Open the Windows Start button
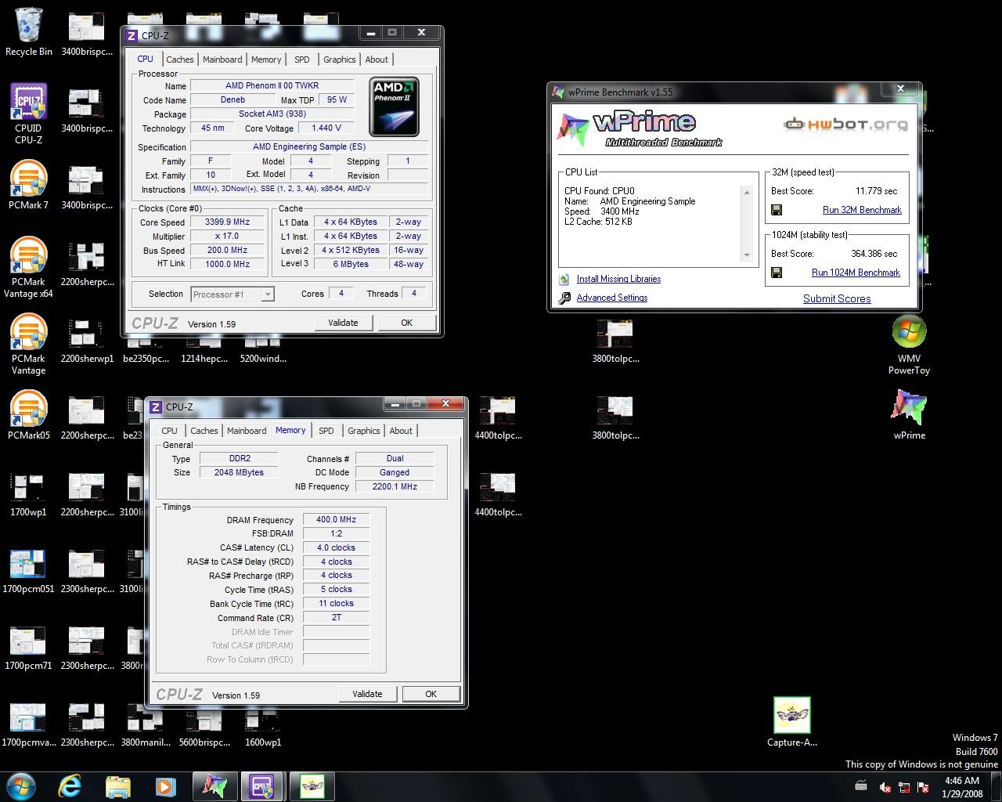Image resolution: width=1002 pixels, height=802 pixels. coord(21,786)
